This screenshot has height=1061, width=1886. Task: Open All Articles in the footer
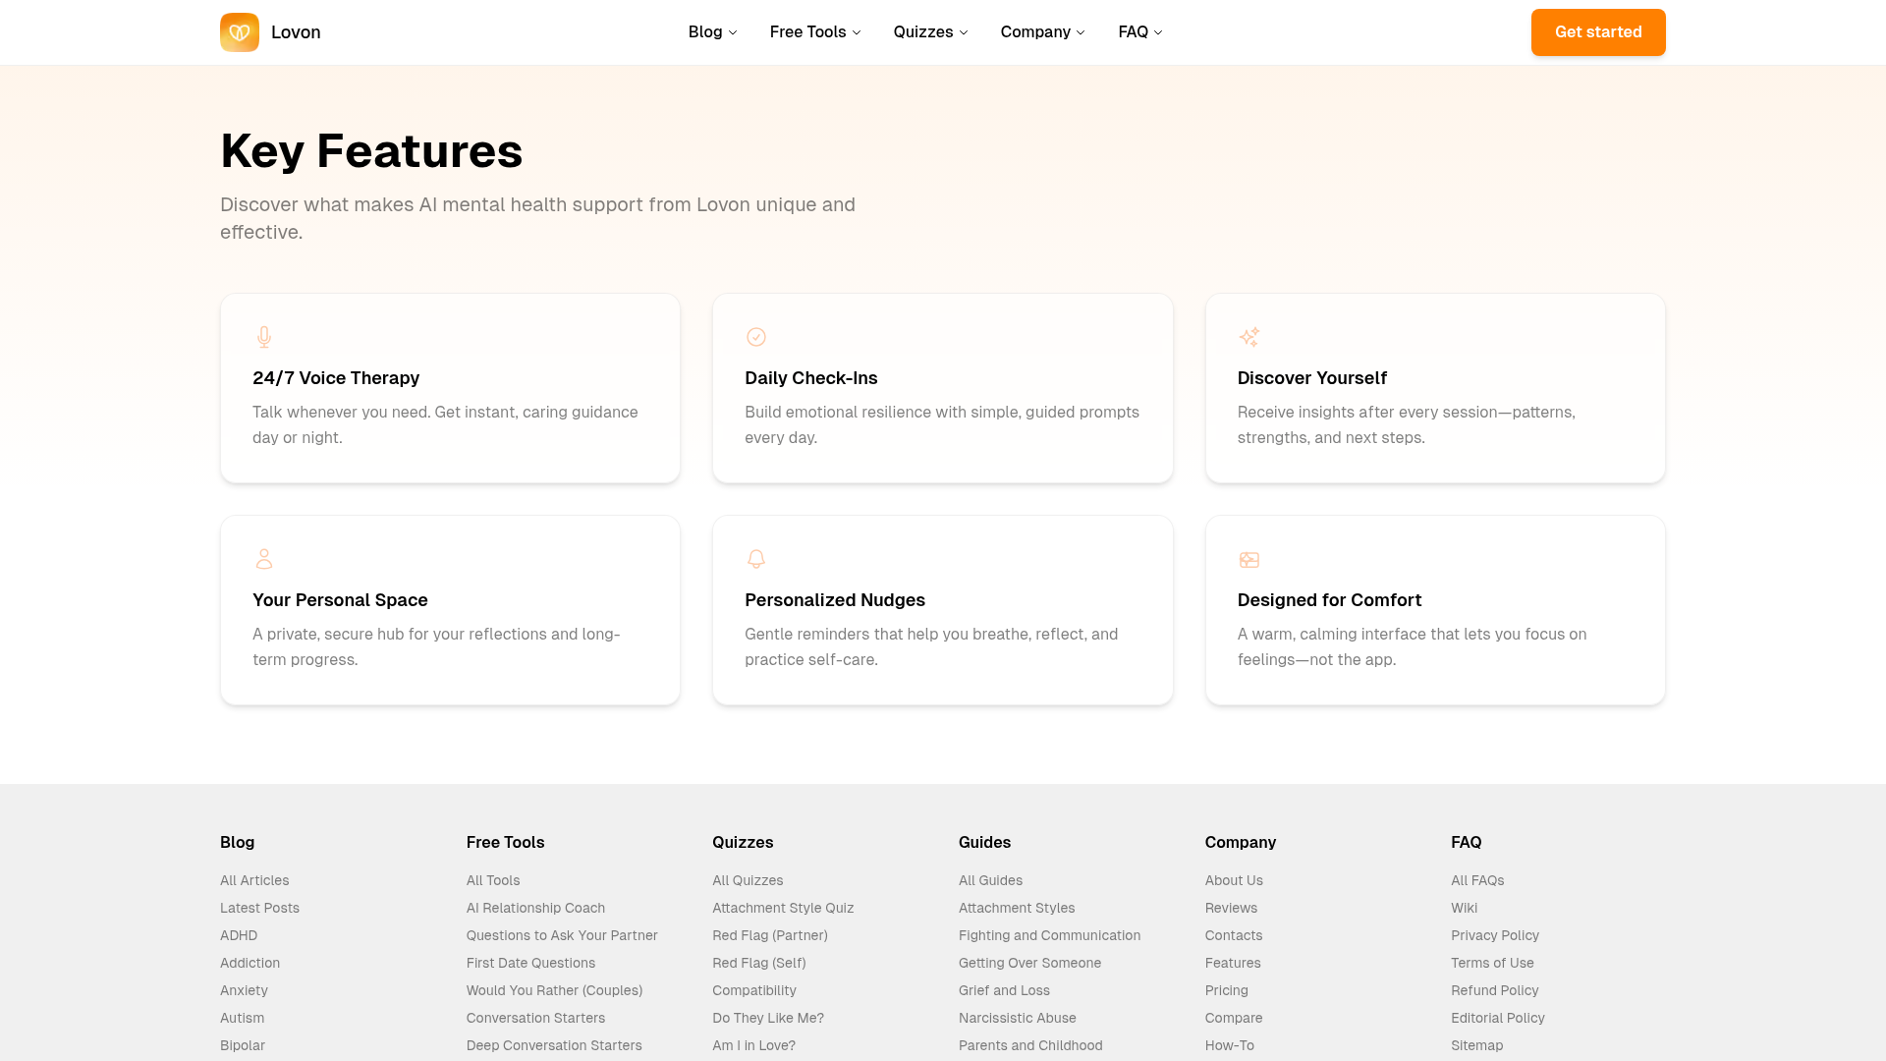(254, 880)
